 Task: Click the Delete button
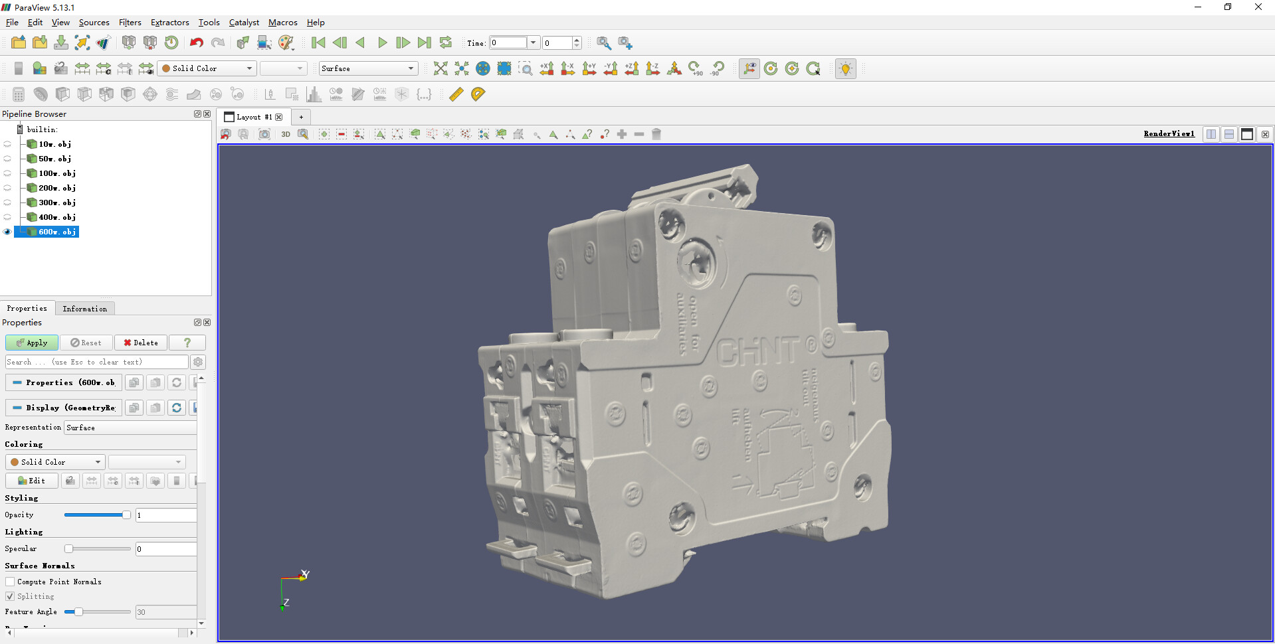click(141, 343)
